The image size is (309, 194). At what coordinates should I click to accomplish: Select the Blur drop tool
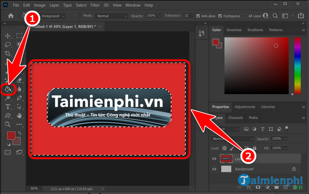(x=19, y=89)
